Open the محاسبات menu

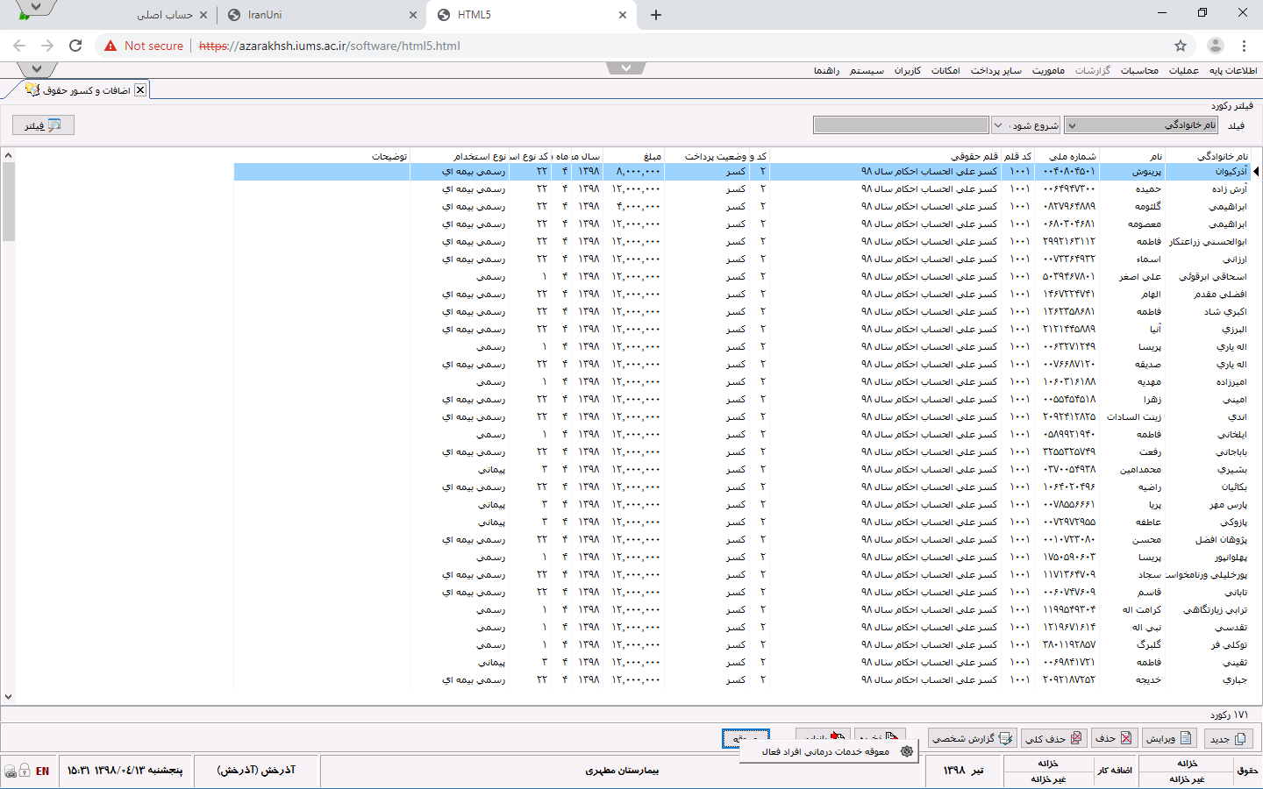tap(1139, 70)
